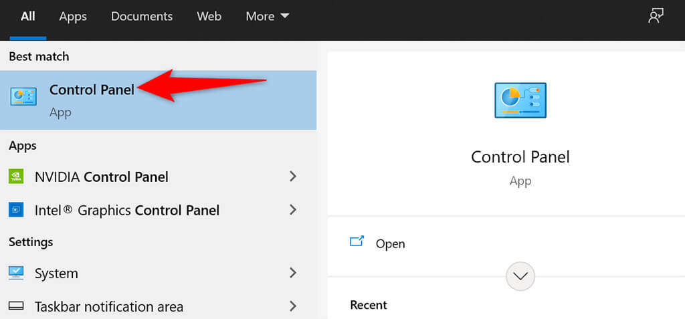Open the More filter dropdown
The height and width of the screenshot is (319, 685).
(267, 16)
